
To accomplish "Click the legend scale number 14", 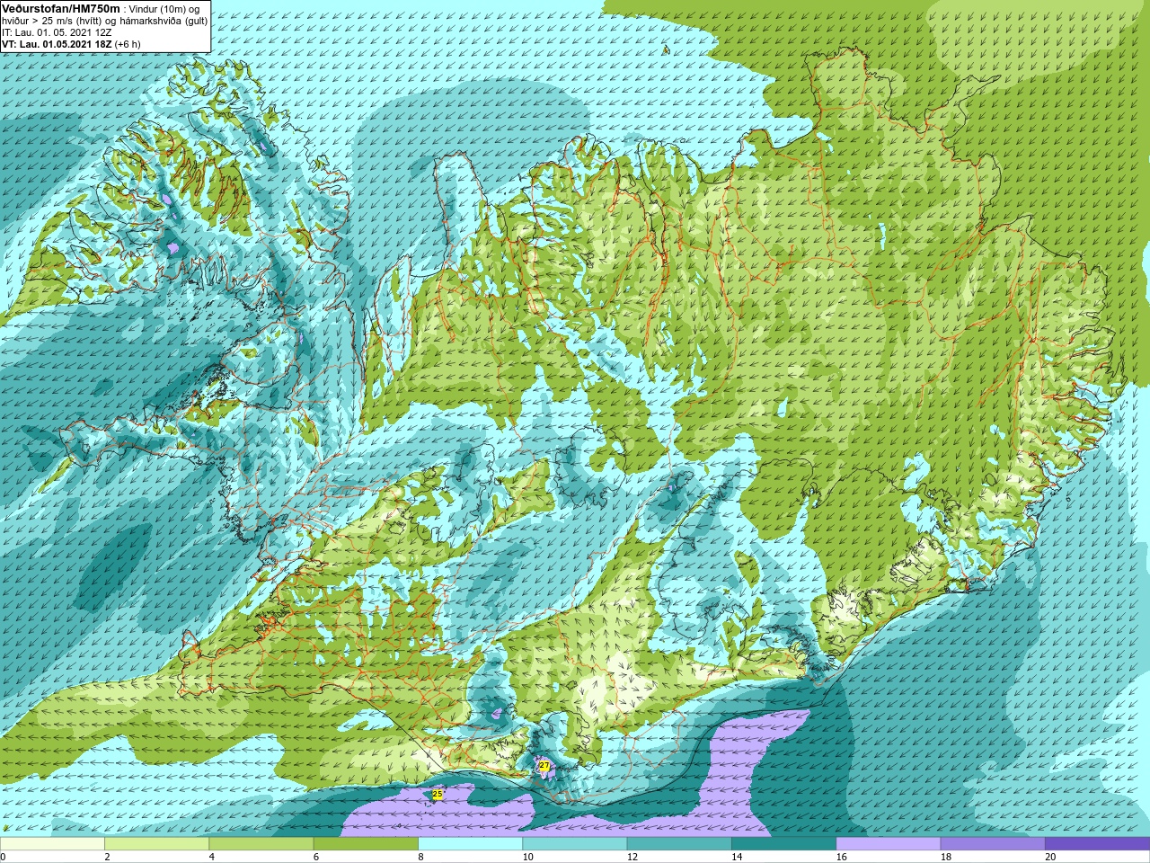I will [x=737, y=857].
